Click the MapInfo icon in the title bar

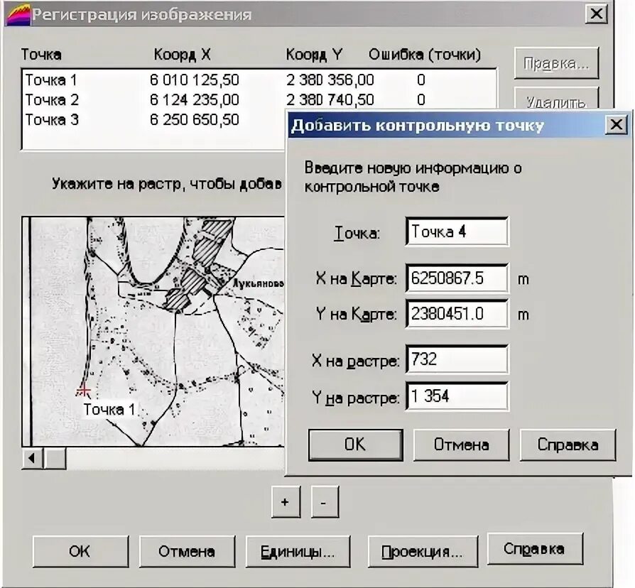pyautogui.click(x=18, y=15)
